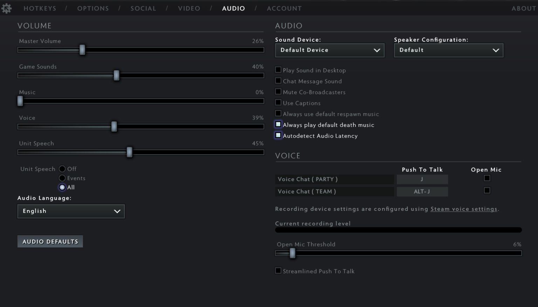Enable Open Mic for party voice chat
This screenshot has width=538, height=307.
tap(487, 178)
